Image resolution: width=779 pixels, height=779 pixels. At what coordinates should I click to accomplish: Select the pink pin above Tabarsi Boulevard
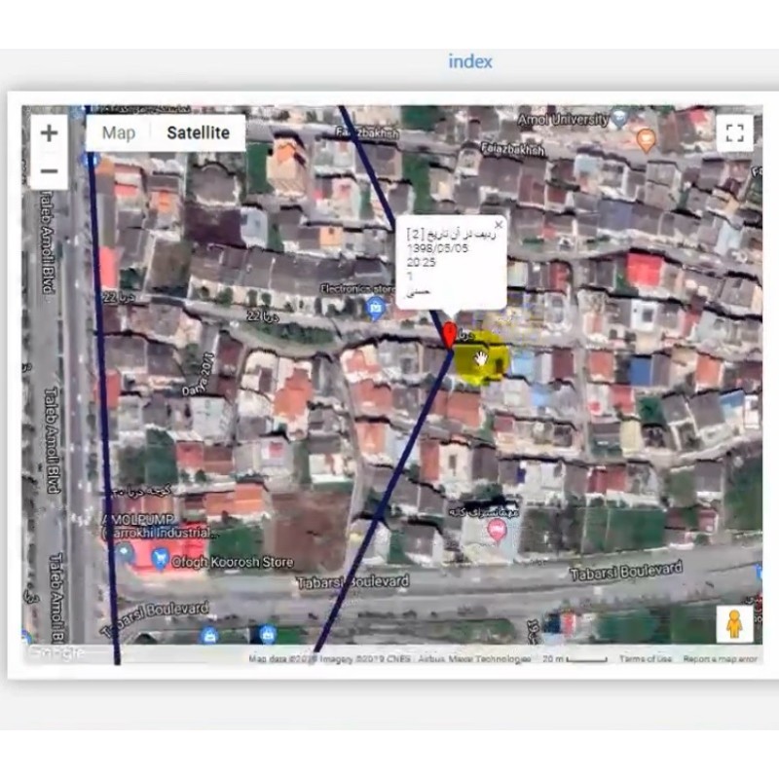497,531
